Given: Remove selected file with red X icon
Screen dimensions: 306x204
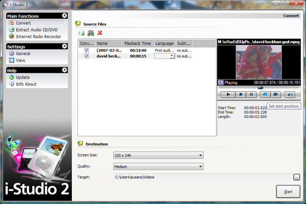Looking at the screenshot, I should click(x=100, y=33).
